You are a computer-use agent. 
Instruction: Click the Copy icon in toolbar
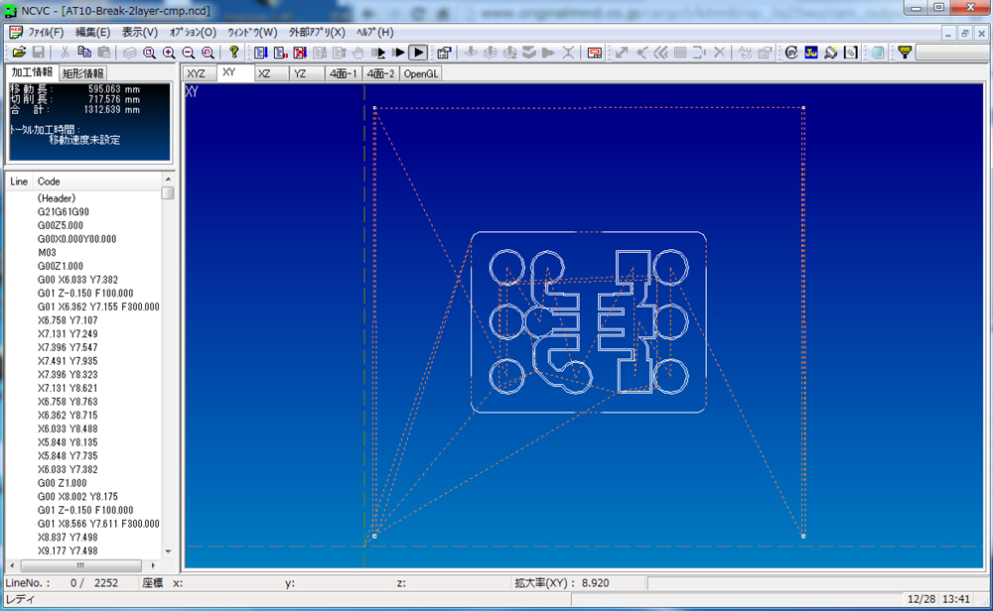click(x=85, y=52)
